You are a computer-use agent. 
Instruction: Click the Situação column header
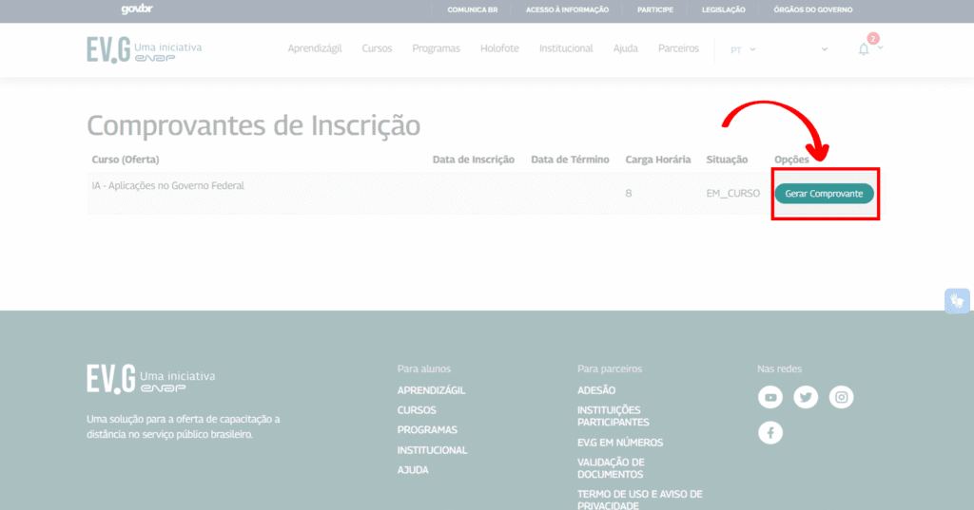click(x=727, y=160)
